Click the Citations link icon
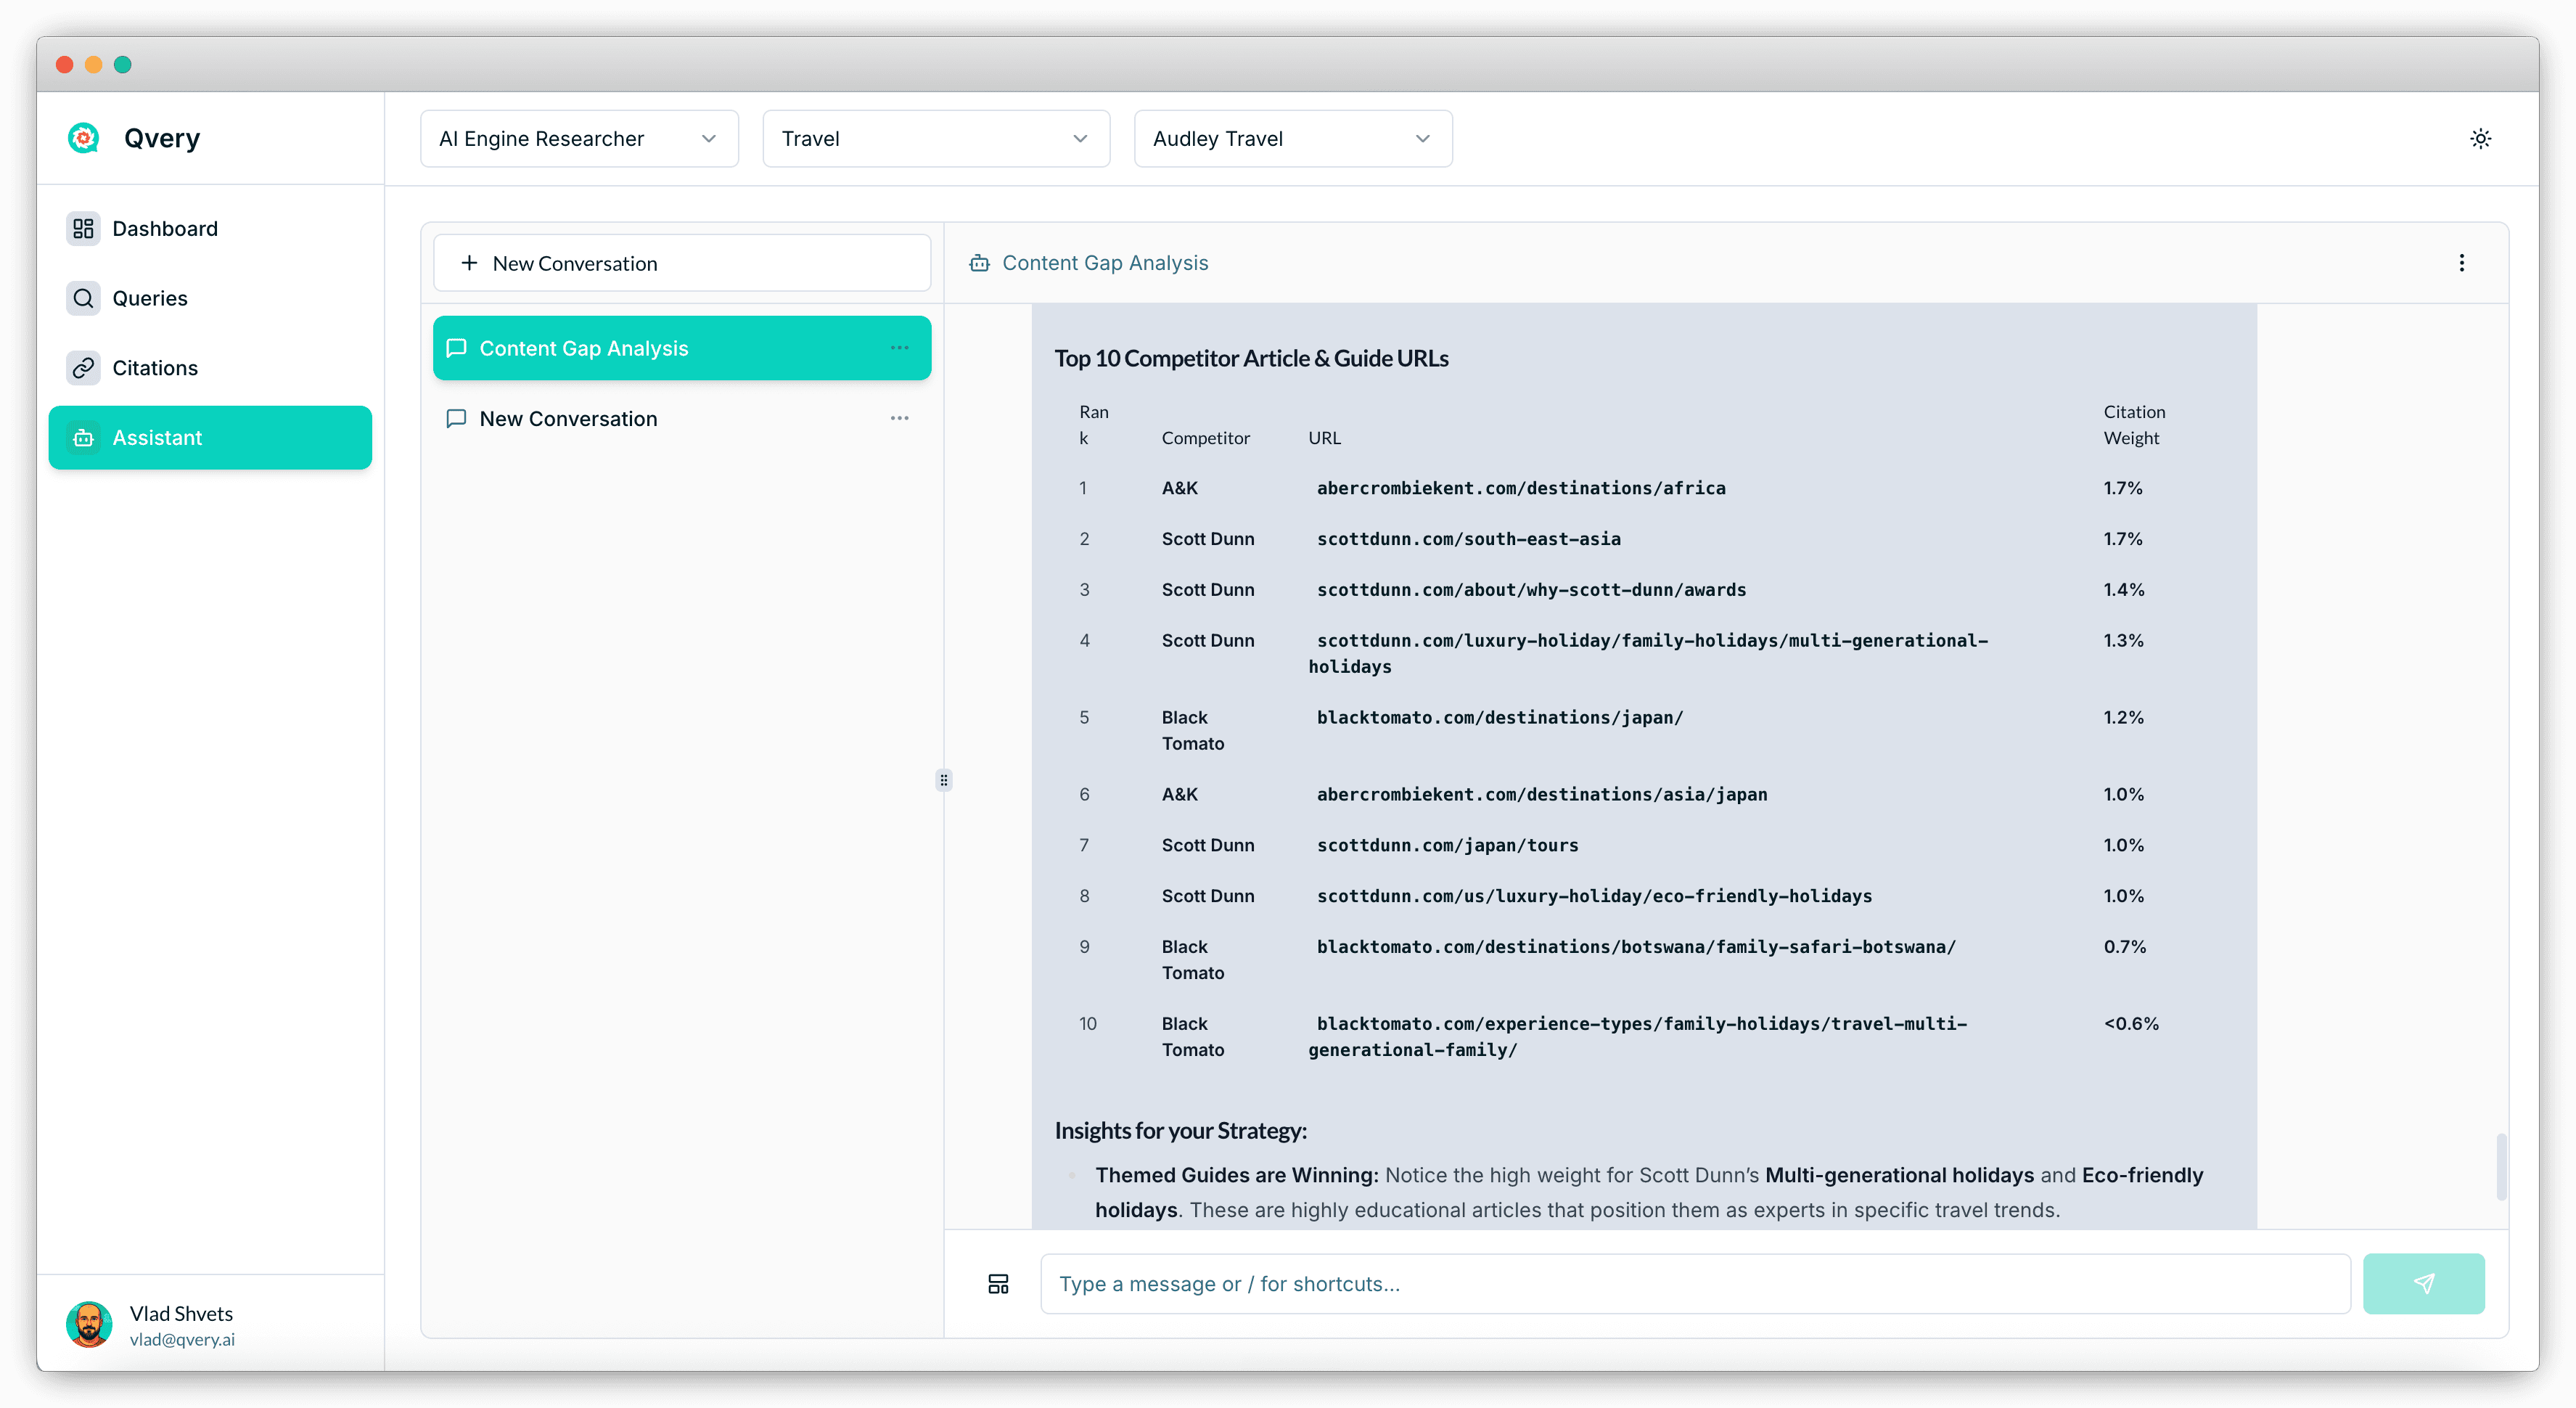Image resolution: width=2576 pixels, height=1408 pixels. click(83, 368)
